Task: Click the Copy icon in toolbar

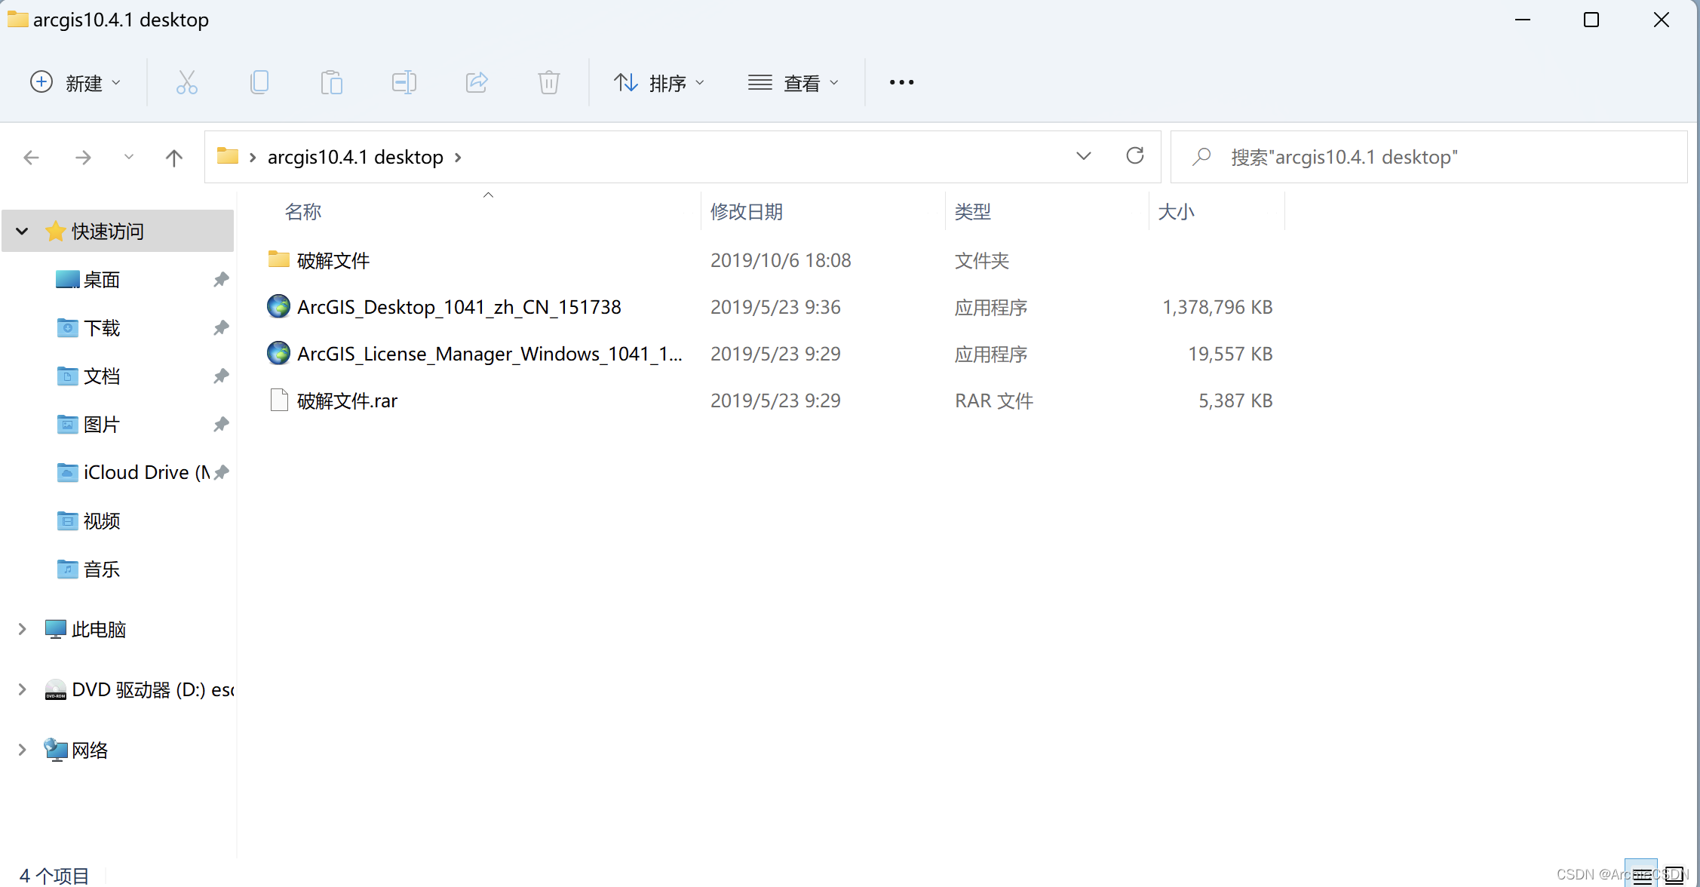Action: point(259,82)
